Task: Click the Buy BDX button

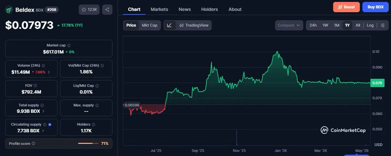Action: click(x=375, y=7)
